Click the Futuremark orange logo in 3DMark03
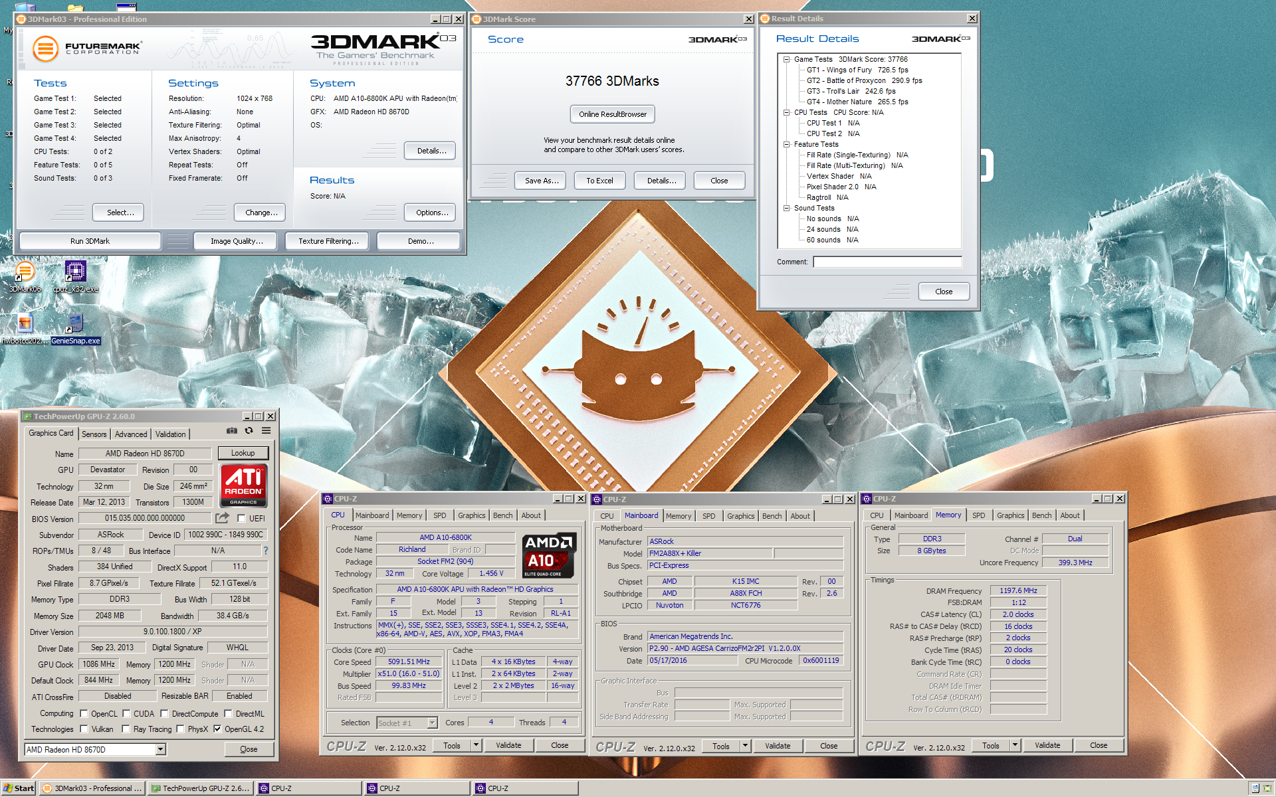 45,48
